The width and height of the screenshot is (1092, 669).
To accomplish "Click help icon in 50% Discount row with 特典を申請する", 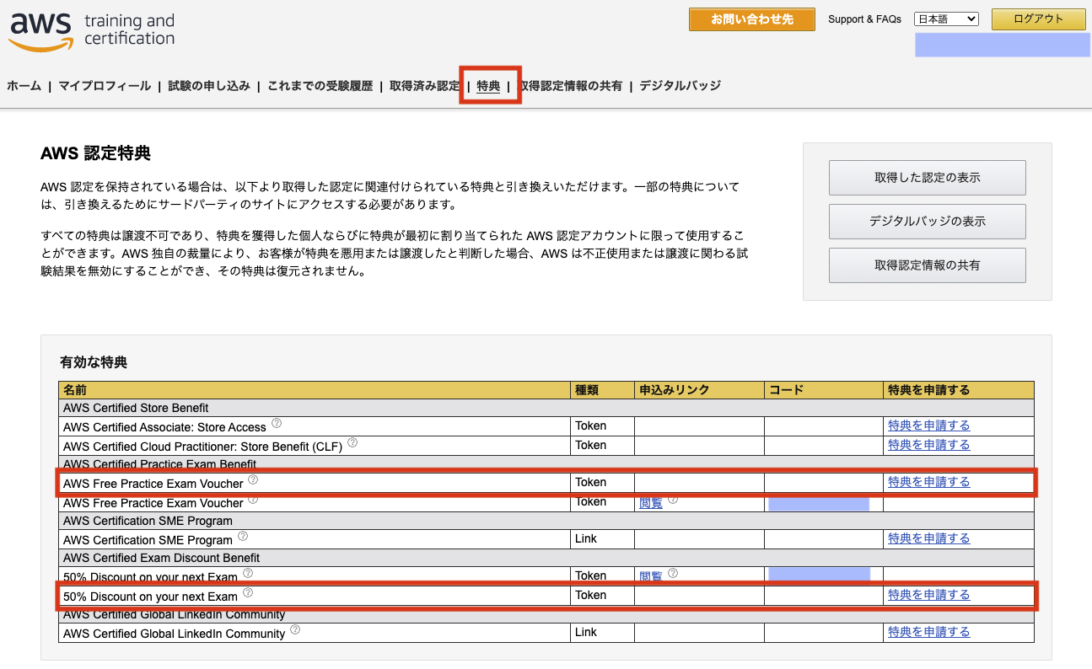I will point(248,593).
